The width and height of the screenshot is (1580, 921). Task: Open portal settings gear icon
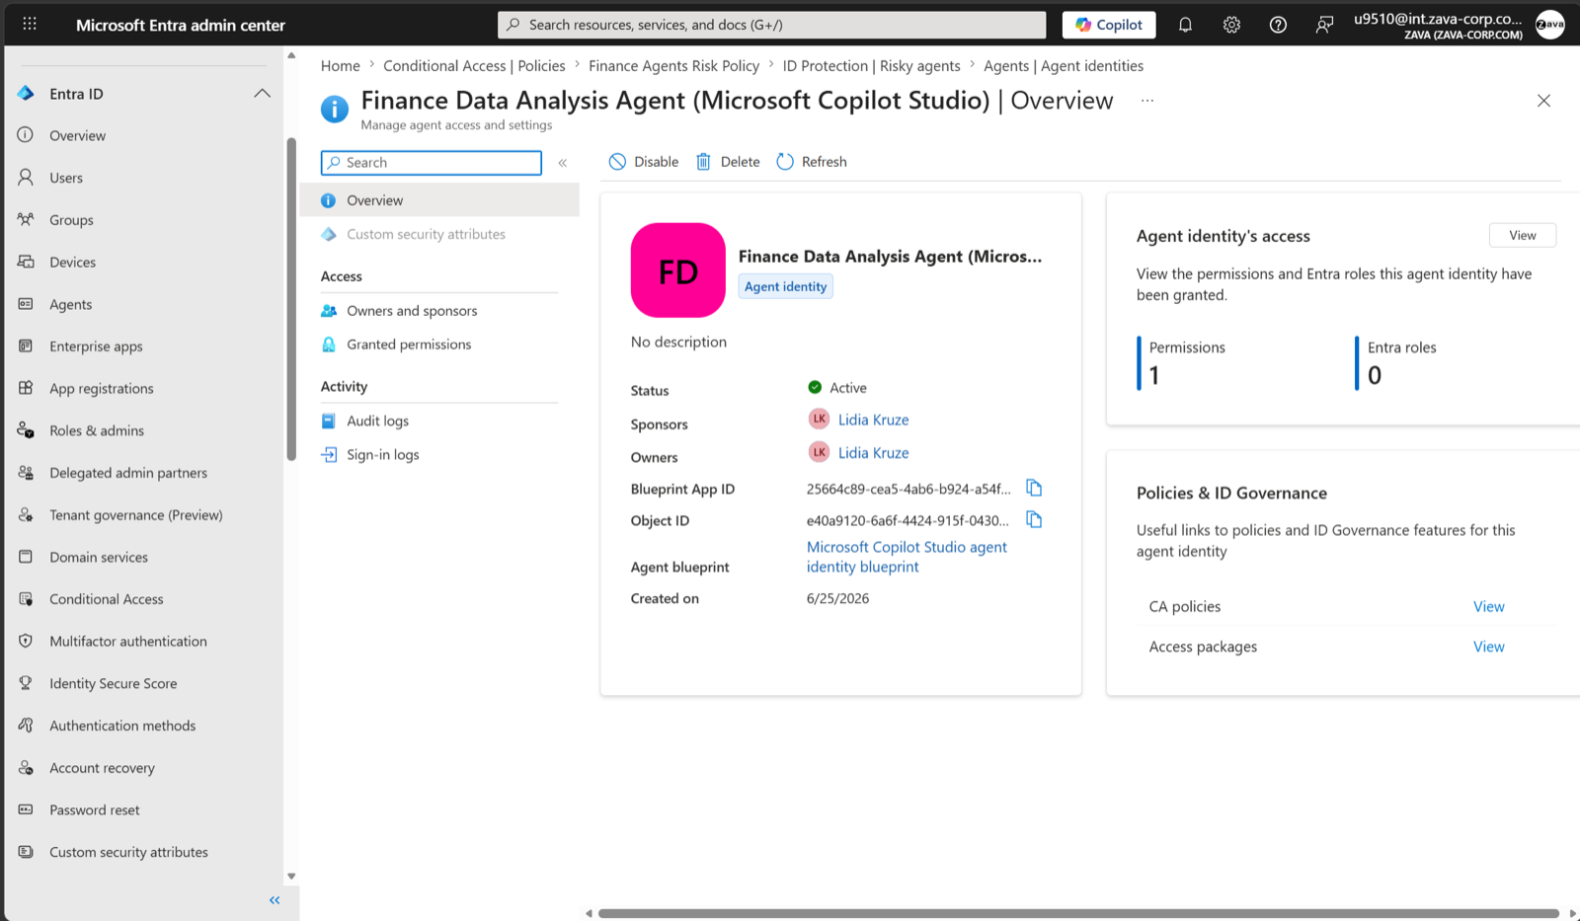point(1231,25)
